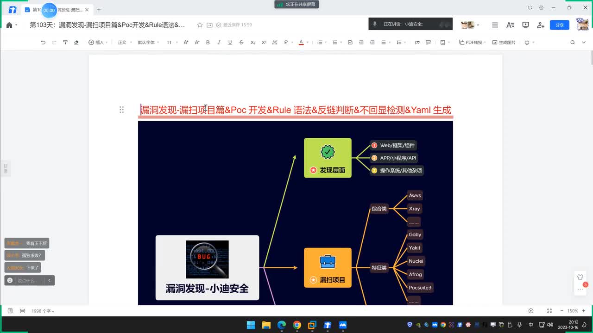Image resolution: width=593 pixels, height=333 pixels.
Task: Open the add collaborator icon
Action: pos(541,25)
